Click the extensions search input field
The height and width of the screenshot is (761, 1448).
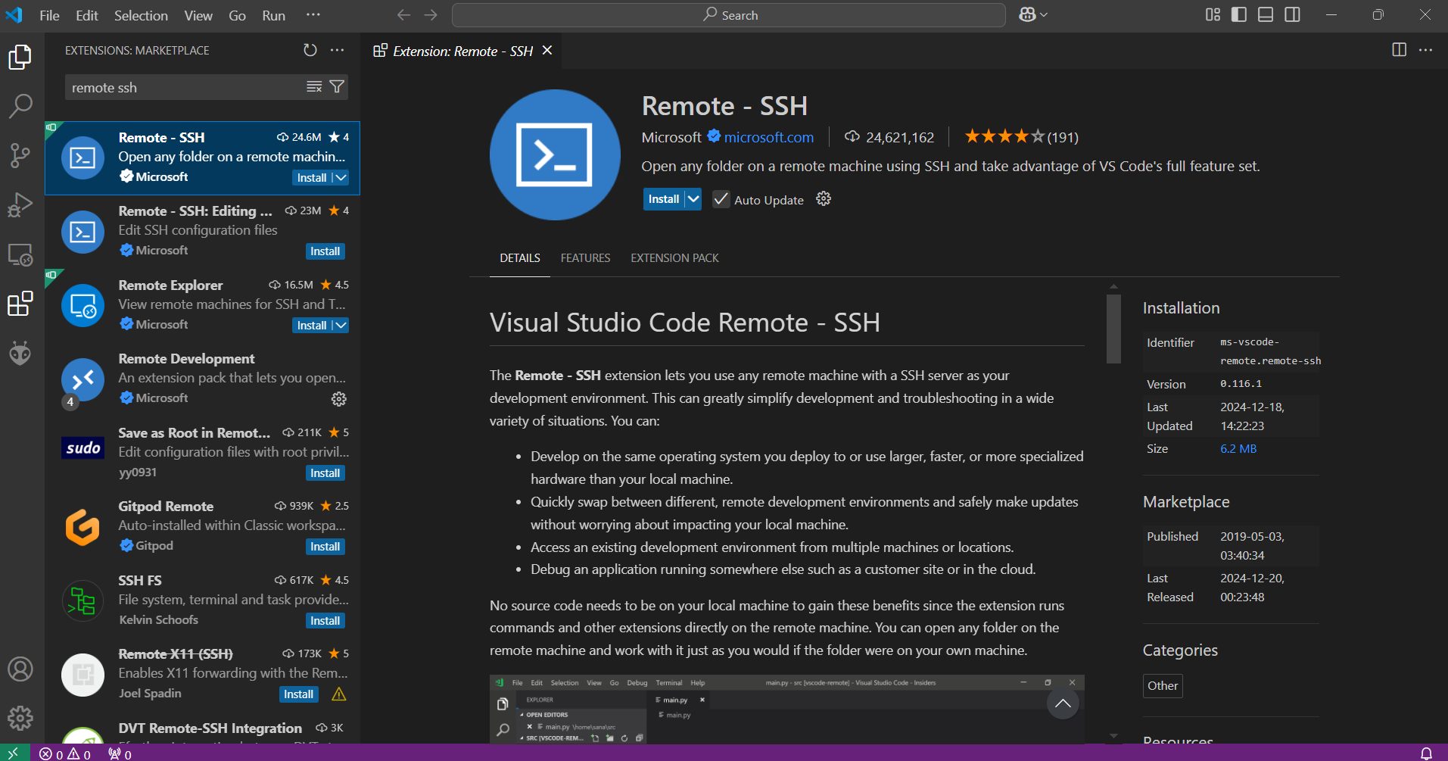point(185,87)
